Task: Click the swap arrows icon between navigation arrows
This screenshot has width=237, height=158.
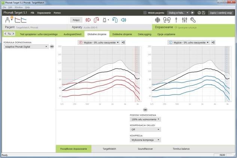Action: pos(9,34)
